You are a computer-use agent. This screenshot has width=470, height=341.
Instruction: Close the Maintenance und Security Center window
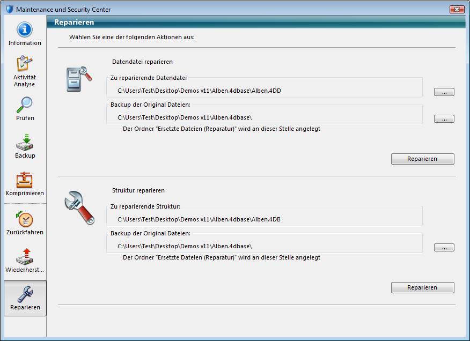[x=457, y=9]
